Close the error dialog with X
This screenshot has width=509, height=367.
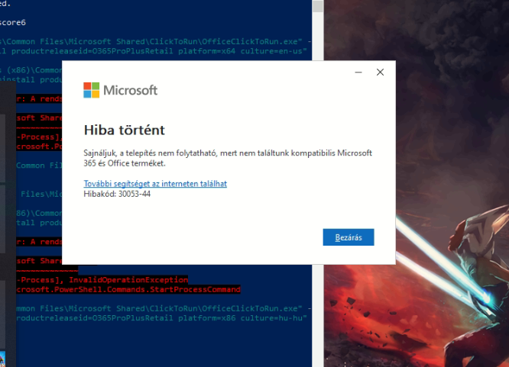pos(380,72)
